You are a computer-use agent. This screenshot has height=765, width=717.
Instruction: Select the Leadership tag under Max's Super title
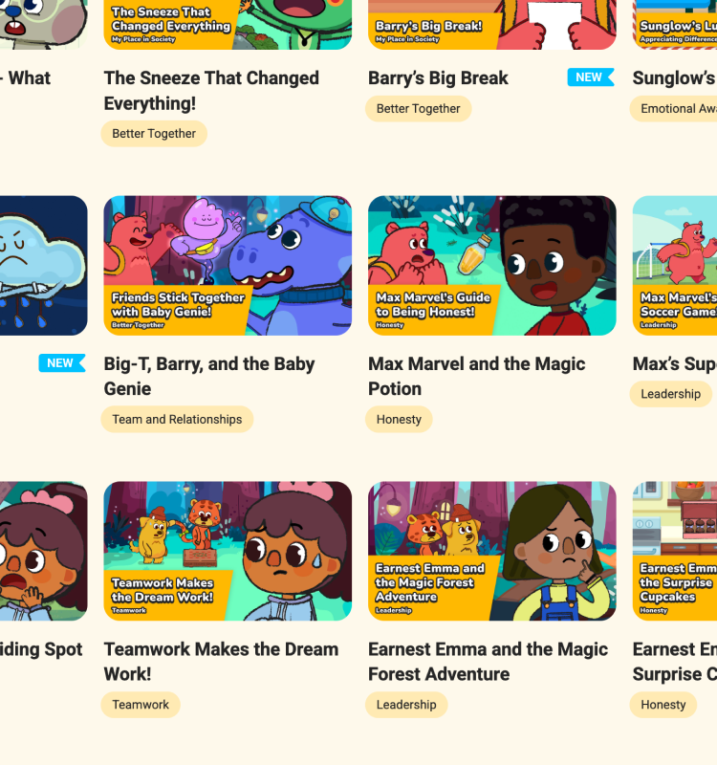pos(671,394)
